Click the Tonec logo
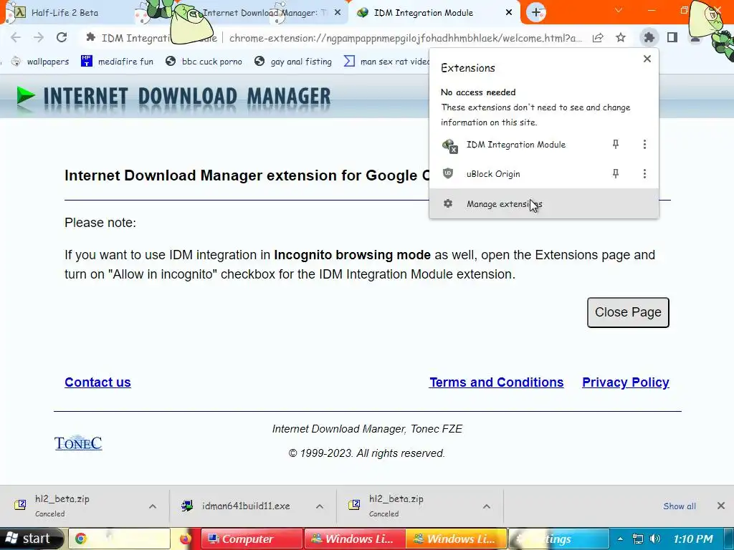Screen dimensions: 734x550 coord(78,443)
